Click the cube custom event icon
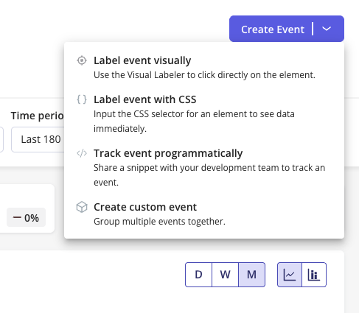 pyautogui.click(x=82, y=207)
